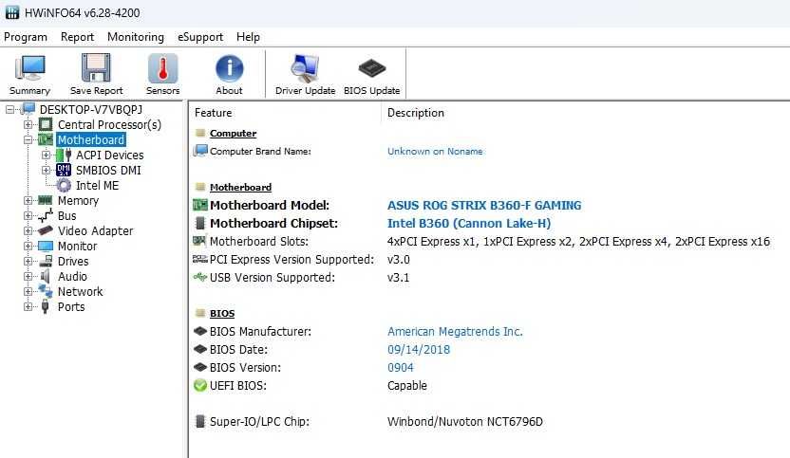Open the Report menu
Screen dimensions: 790x458
[77, 37]
